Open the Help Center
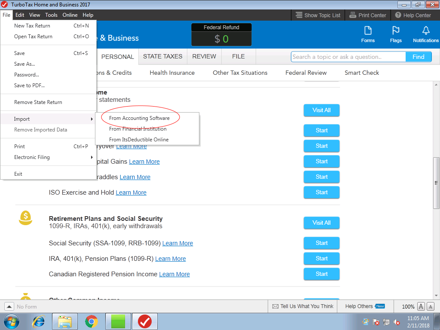 point(413,15)
